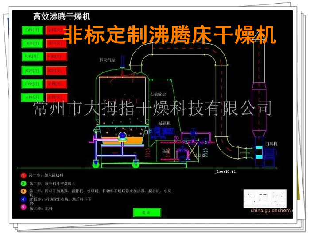
Task: Click the _level0.t1 text
Action: [x=225, y=171]
